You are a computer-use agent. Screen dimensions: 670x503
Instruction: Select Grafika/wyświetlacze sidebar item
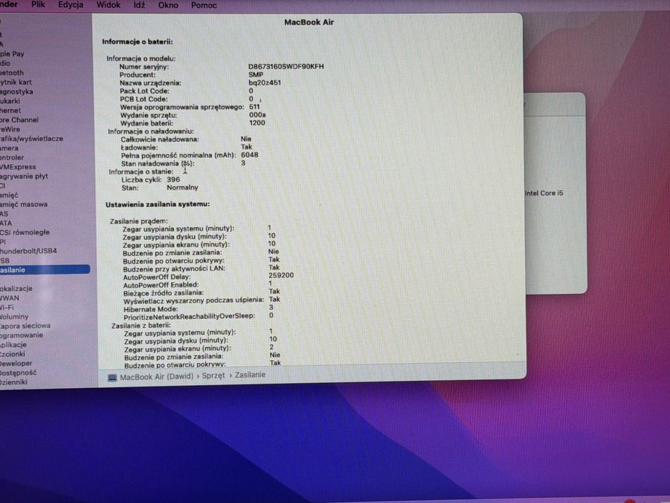[32, 139]
